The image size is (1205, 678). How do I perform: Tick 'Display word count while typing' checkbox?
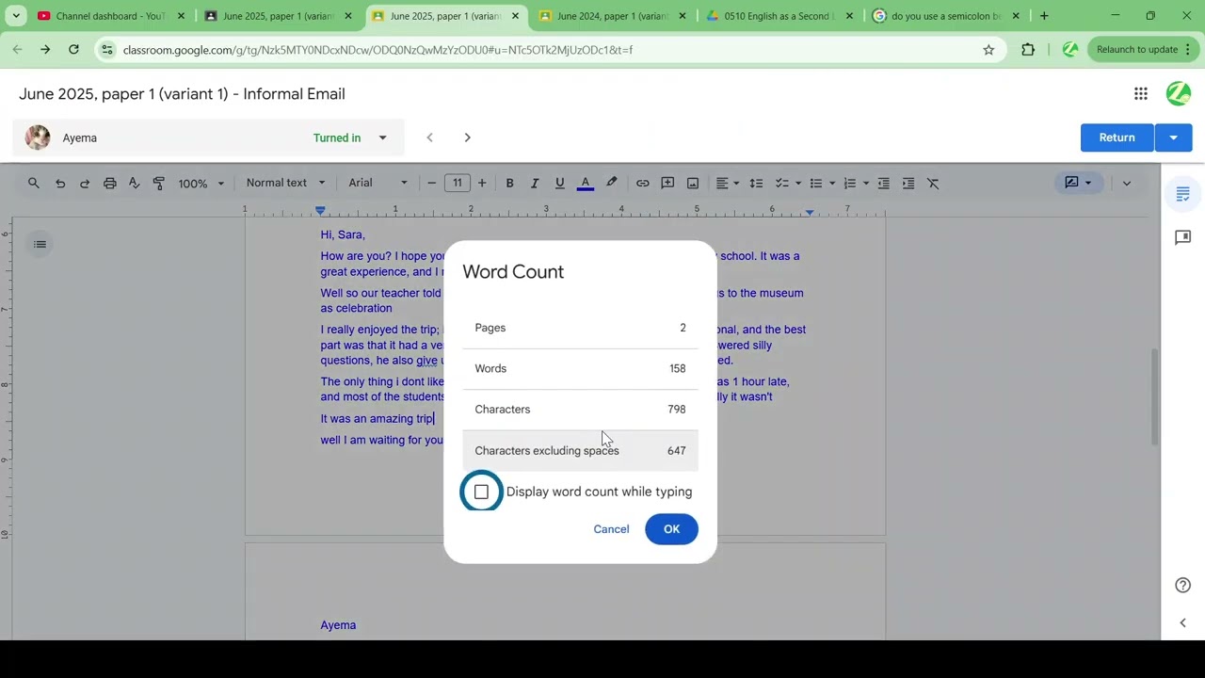(481, 492)
